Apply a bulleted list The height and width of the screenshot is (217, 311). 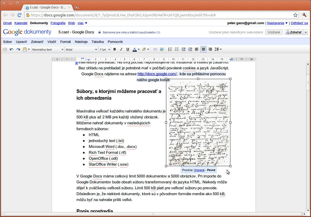tap(177, 49)
